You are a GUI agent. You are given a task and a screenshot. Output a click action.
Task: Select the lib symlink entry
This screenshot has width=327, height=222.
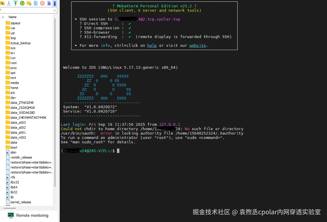[x=12, y=197]
